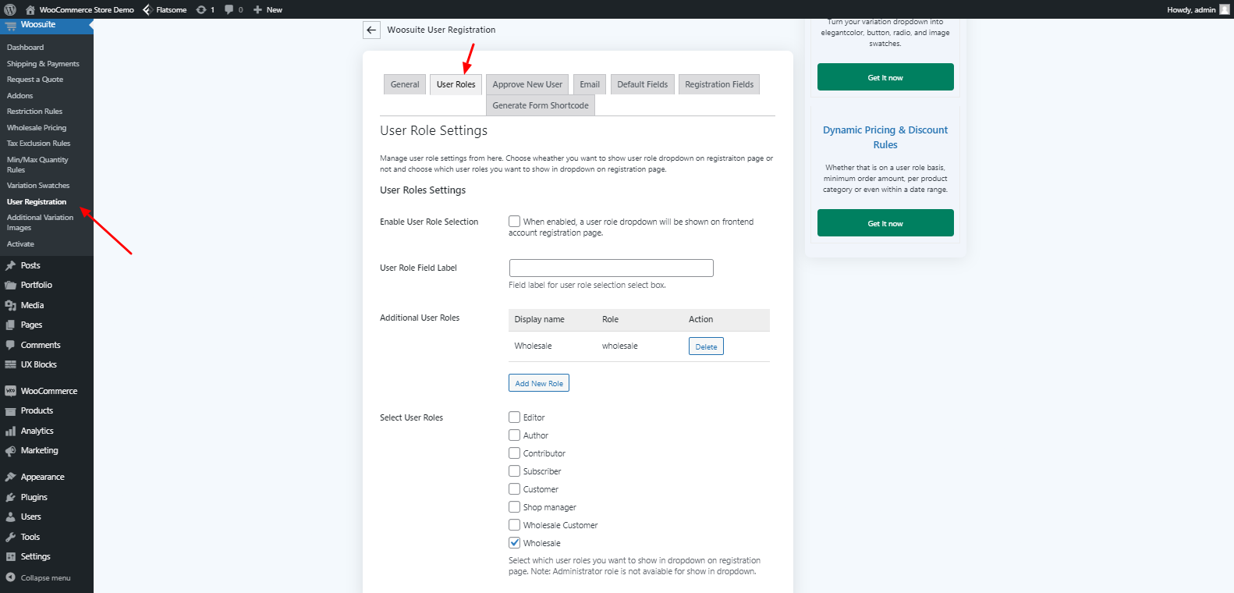Select the User Roles tab
This screenshot has width=1234, height=593.
pyautogui.click(x=456, y=84)
